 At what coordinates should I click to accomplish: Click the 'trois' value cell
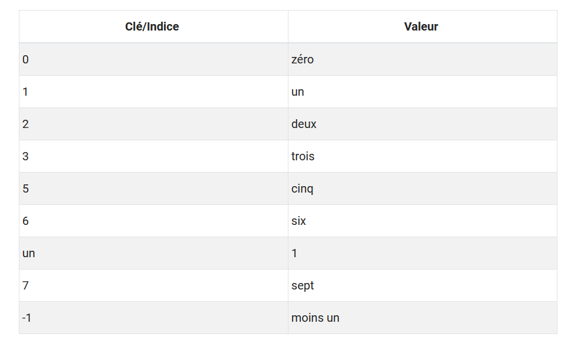(303, 156)
